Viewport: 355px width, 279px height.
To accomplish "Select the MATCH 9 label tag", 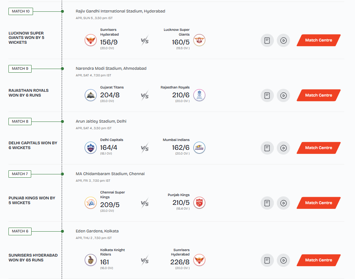I will point(20,69).
